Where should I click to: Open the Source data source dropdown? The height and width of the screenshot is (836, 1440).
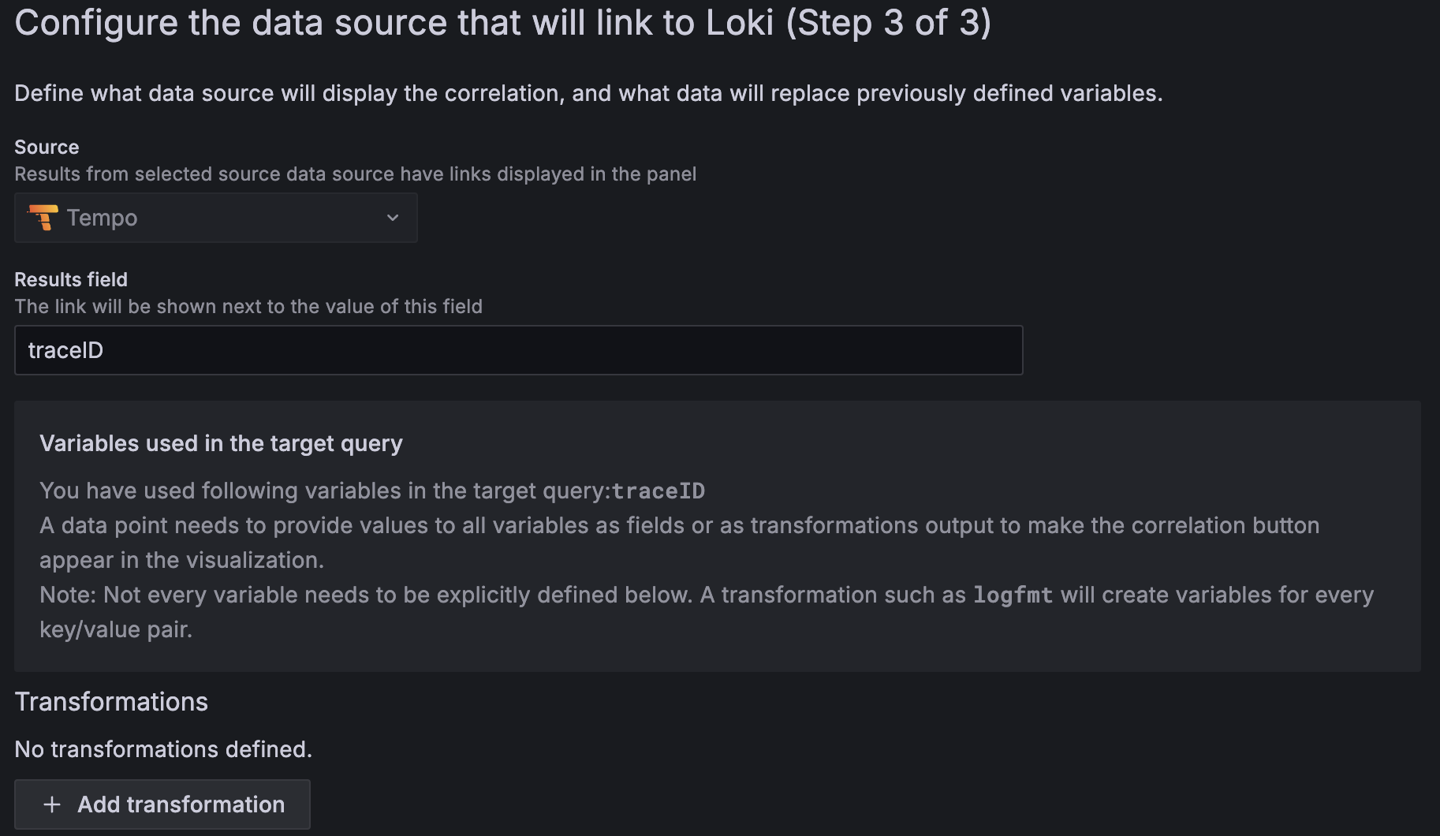tap(215, 218)
